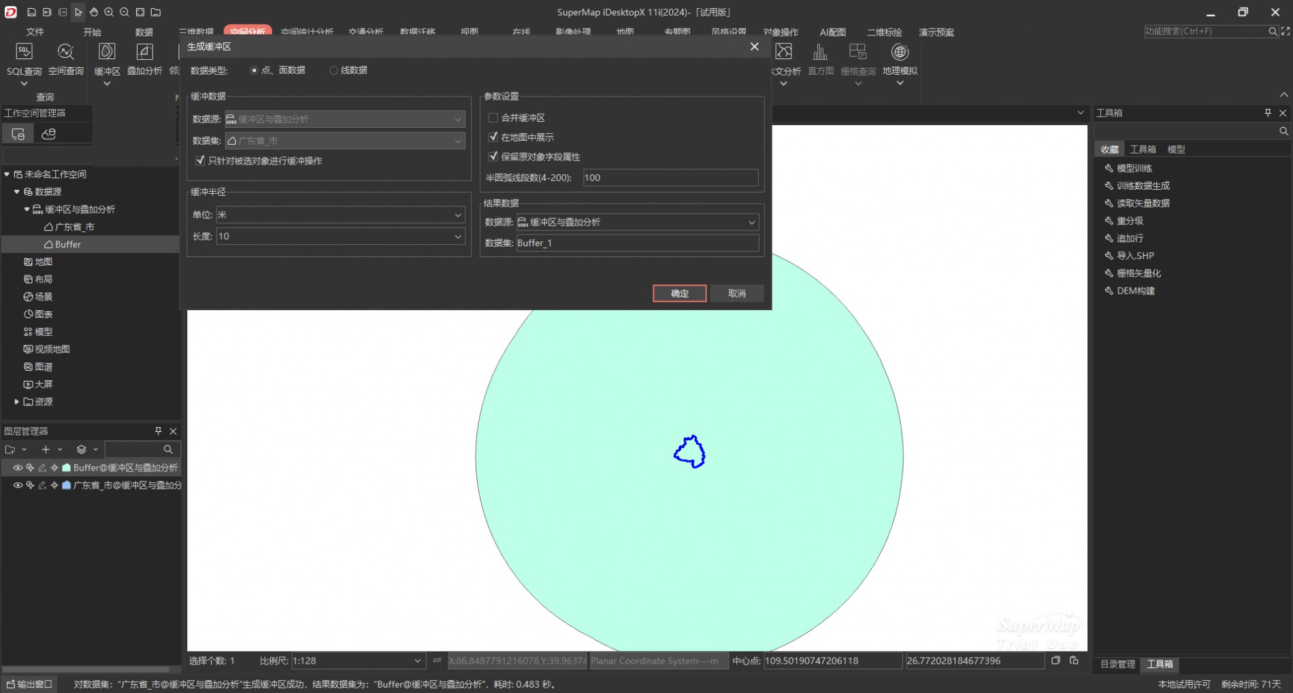Click the open folder icon in title bar

(156, 12)
